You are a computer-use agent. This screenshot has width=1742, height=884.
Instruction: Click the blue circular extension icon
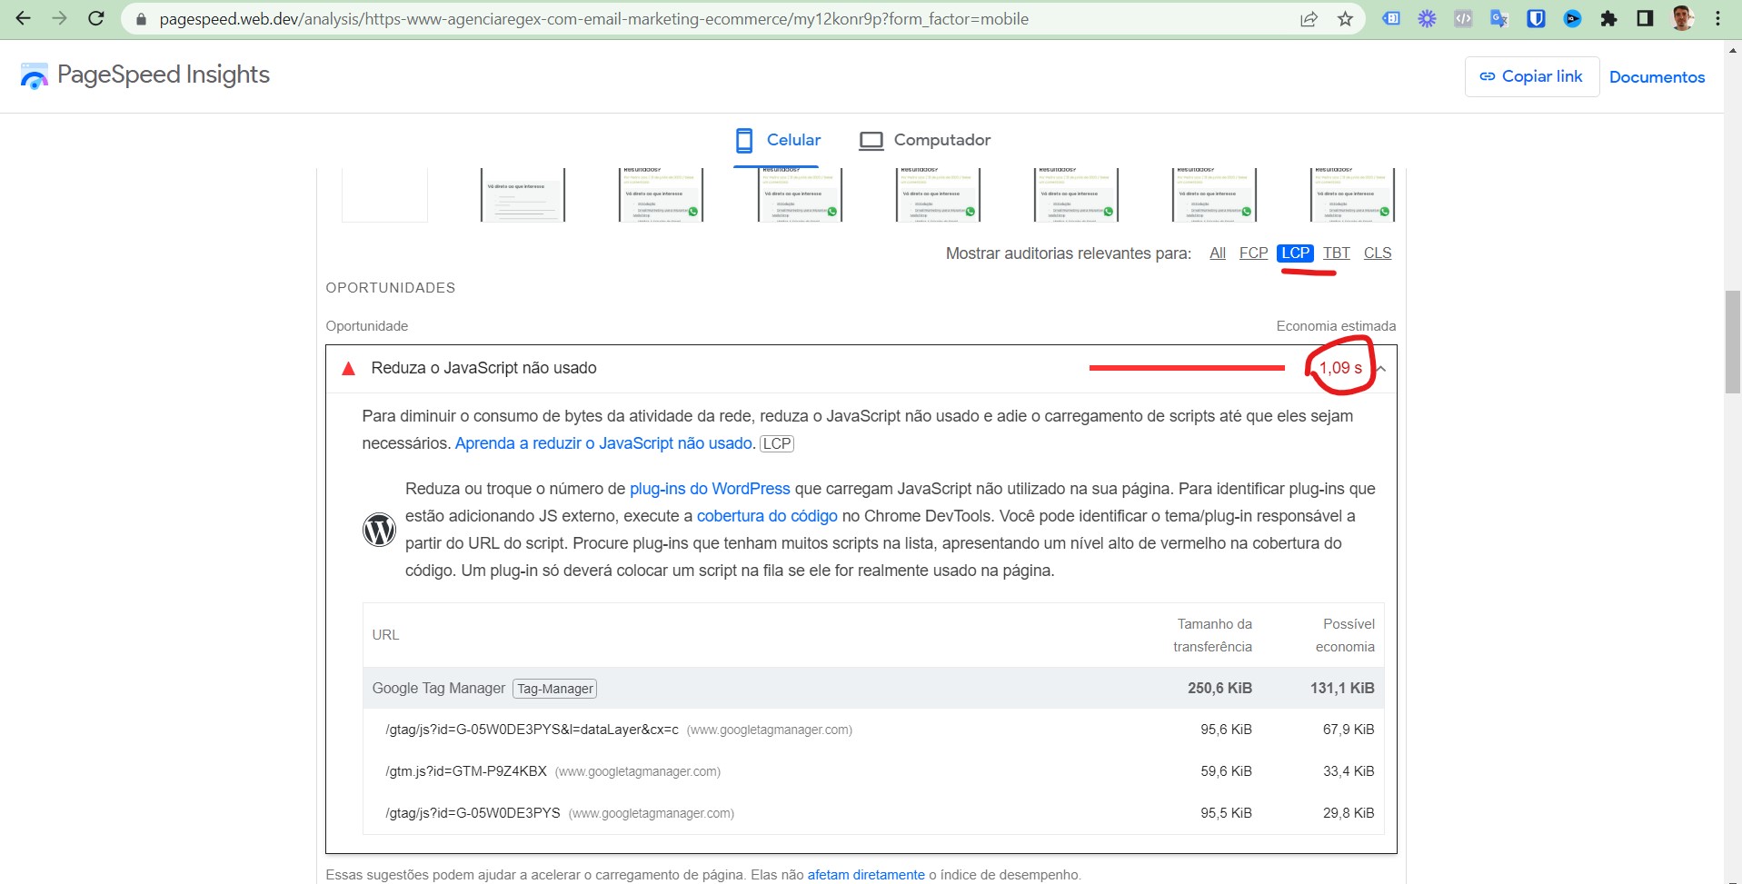1572,18
